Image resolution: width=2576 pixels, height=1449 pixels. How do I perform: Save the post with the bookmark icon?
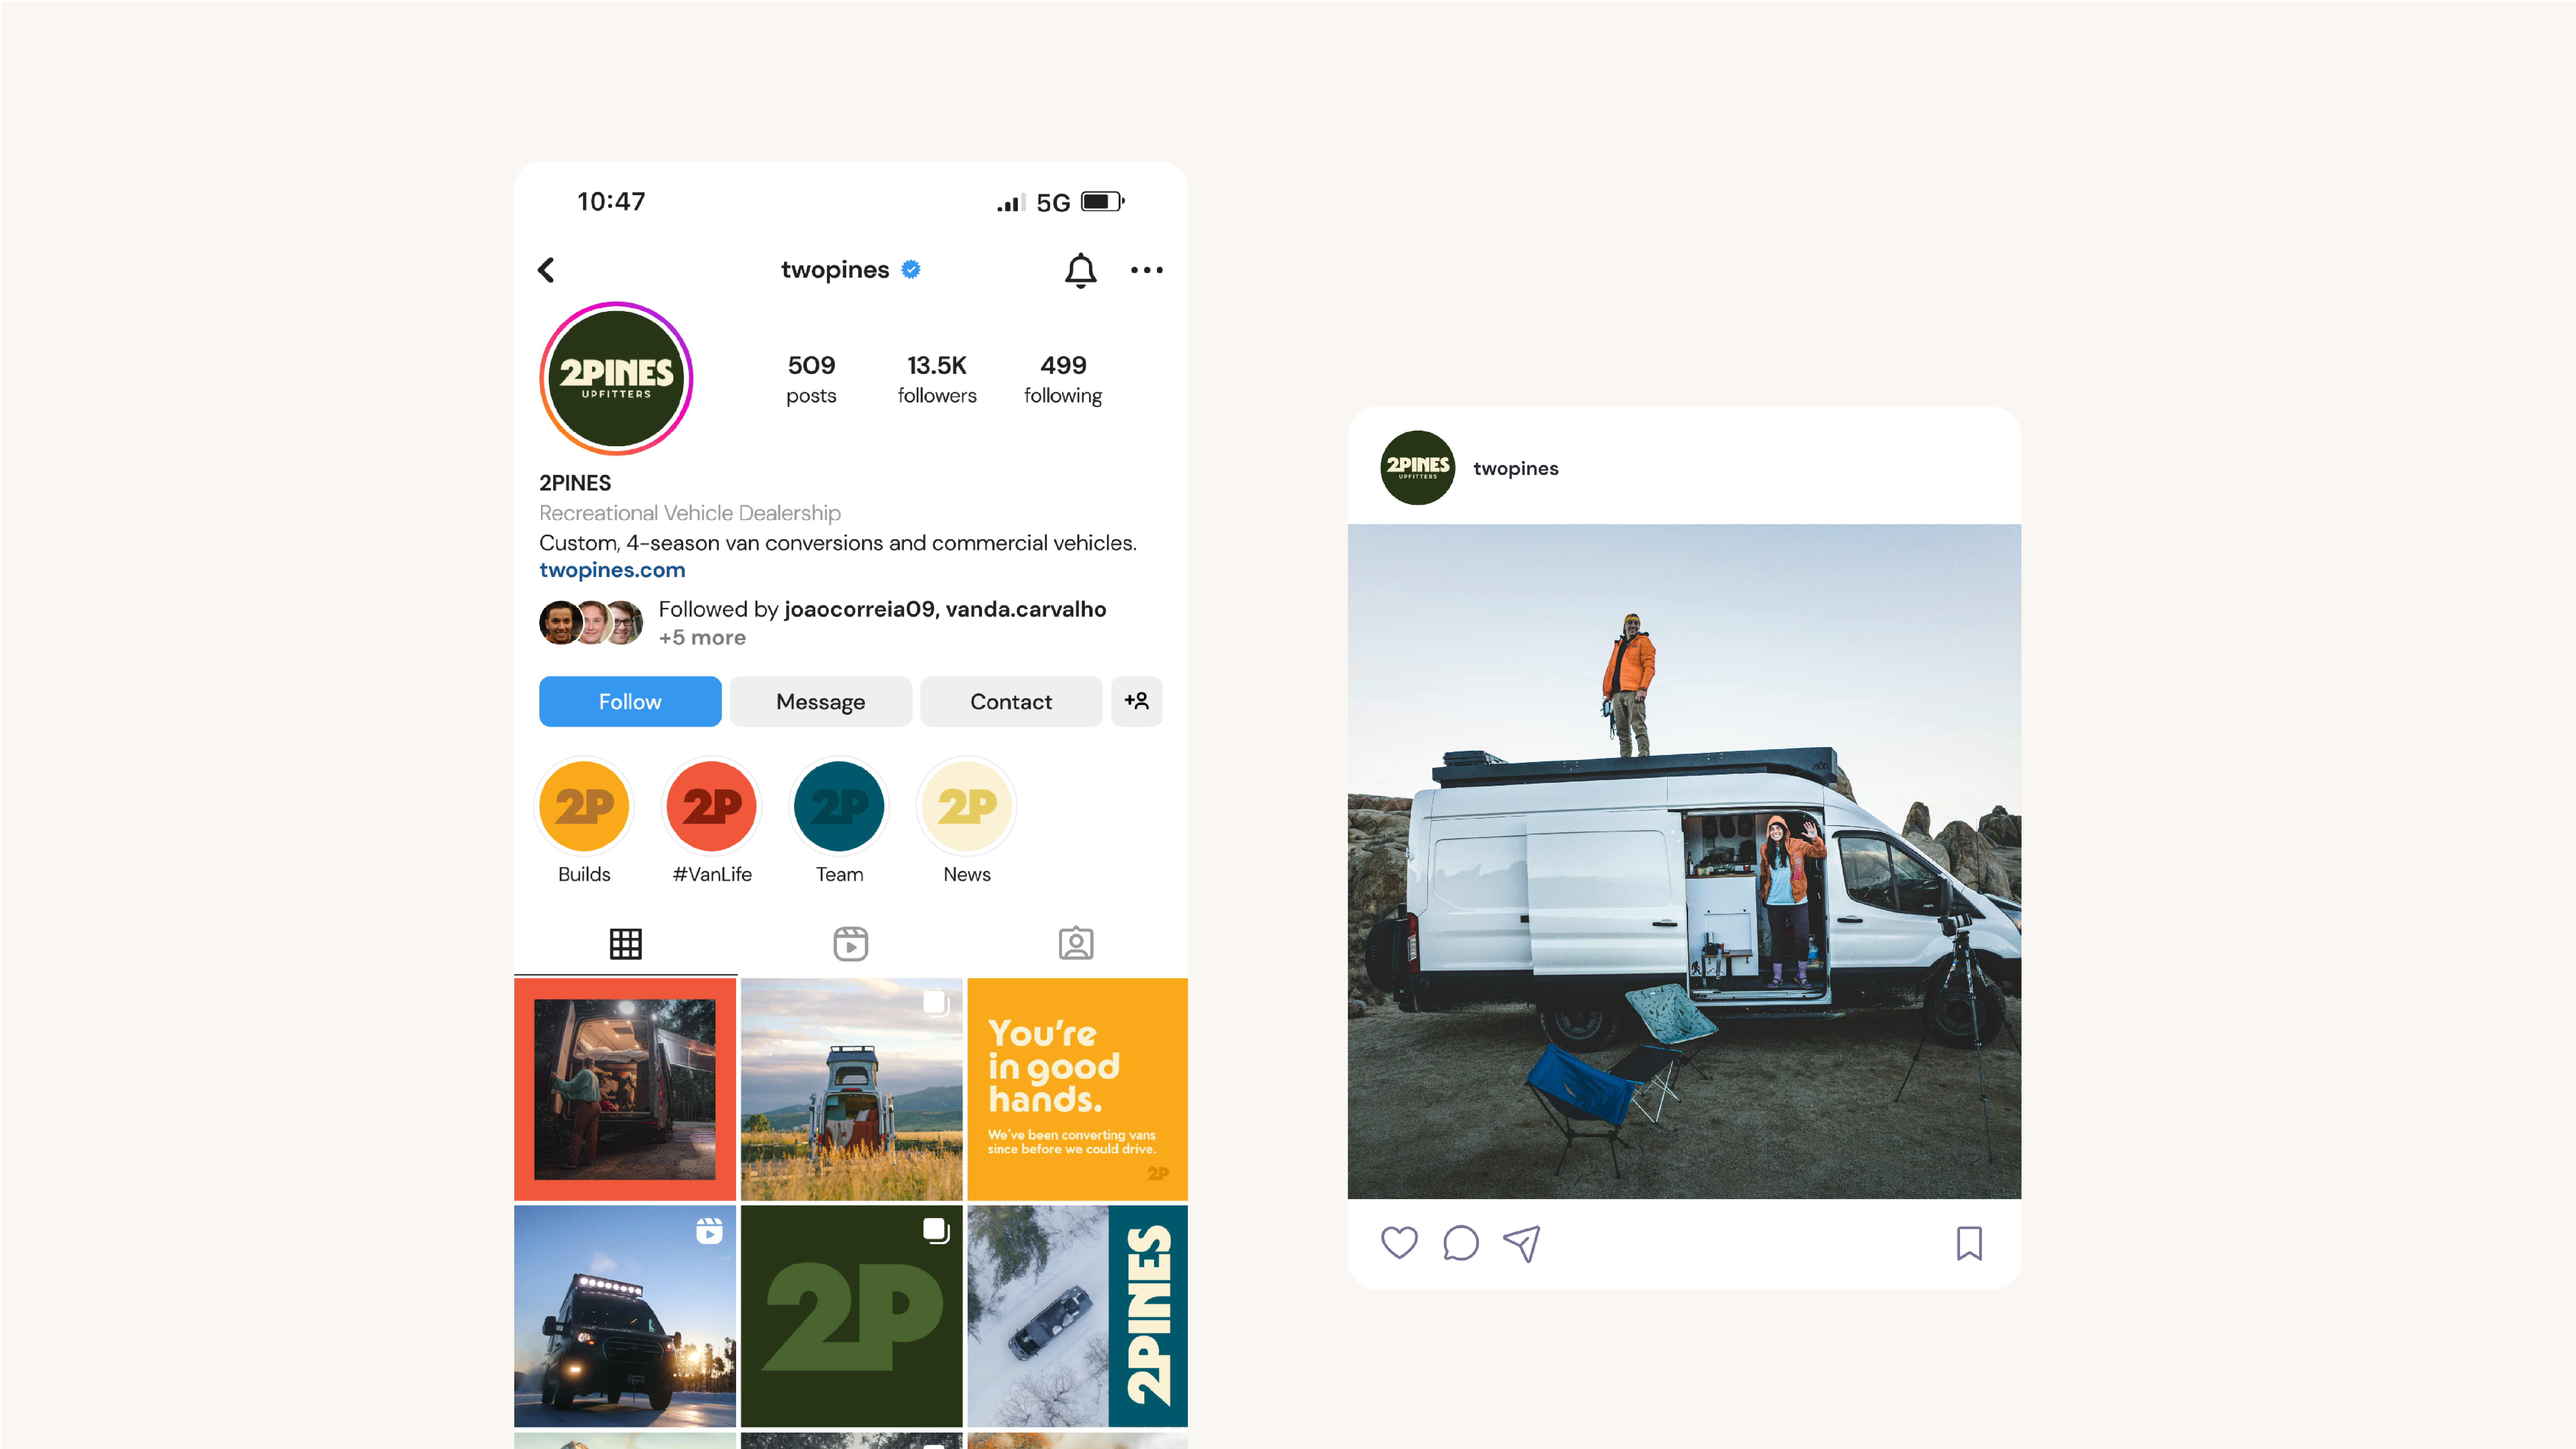1969,1243
